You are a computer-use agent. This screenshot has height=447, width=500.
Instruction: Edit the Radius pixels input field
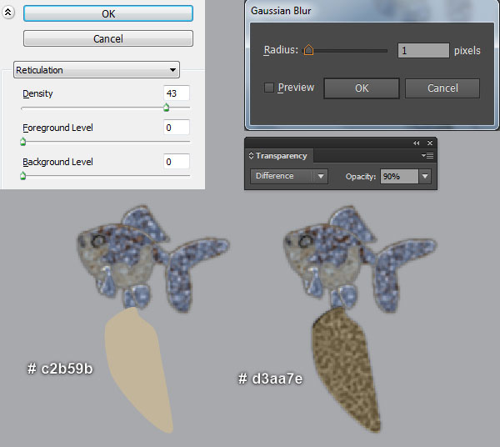click(423, 50)
